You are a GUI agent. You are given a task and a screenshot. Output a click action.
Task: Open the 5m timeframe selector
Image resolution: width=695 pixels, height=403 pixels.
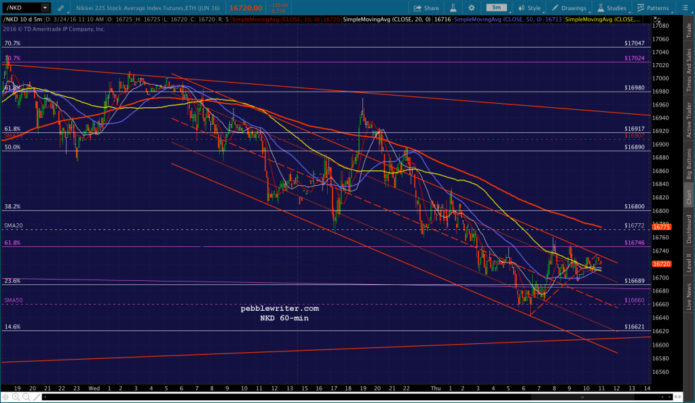(496, 7)
